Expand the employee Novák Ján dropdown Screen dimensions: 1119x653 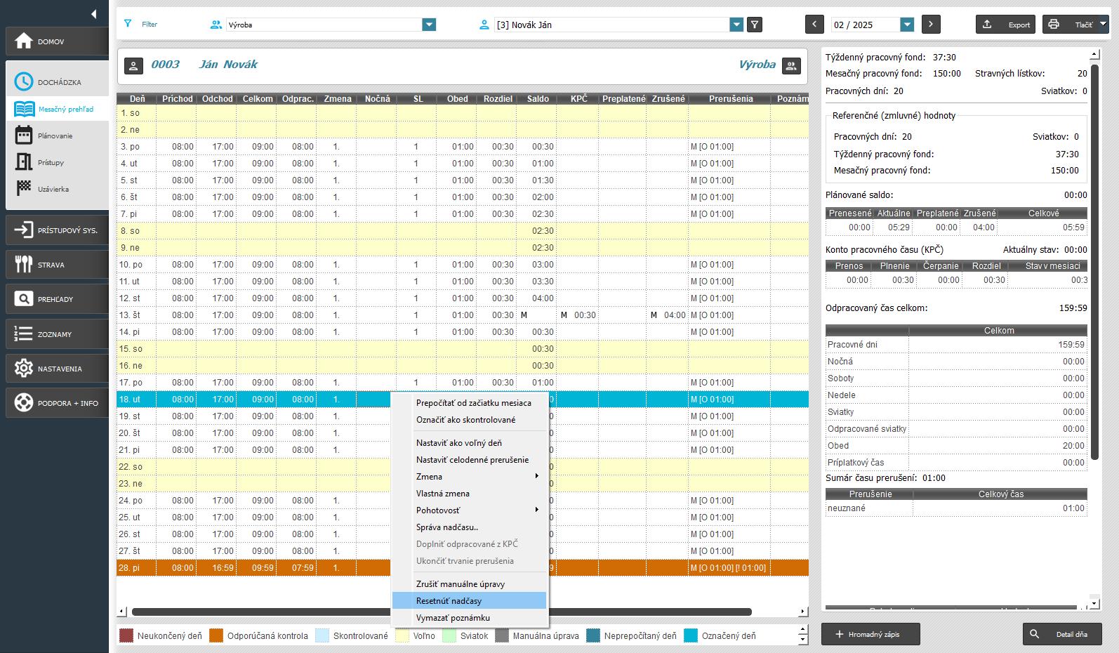click(x=736, y=25)
